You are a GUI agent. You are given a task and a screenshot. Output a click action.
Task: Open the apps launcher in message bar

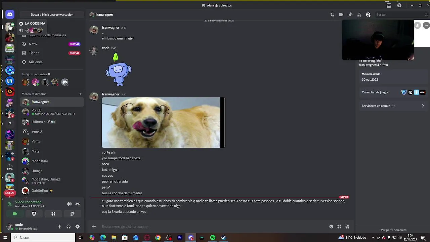pyautogui.click(x=339, y=227)
